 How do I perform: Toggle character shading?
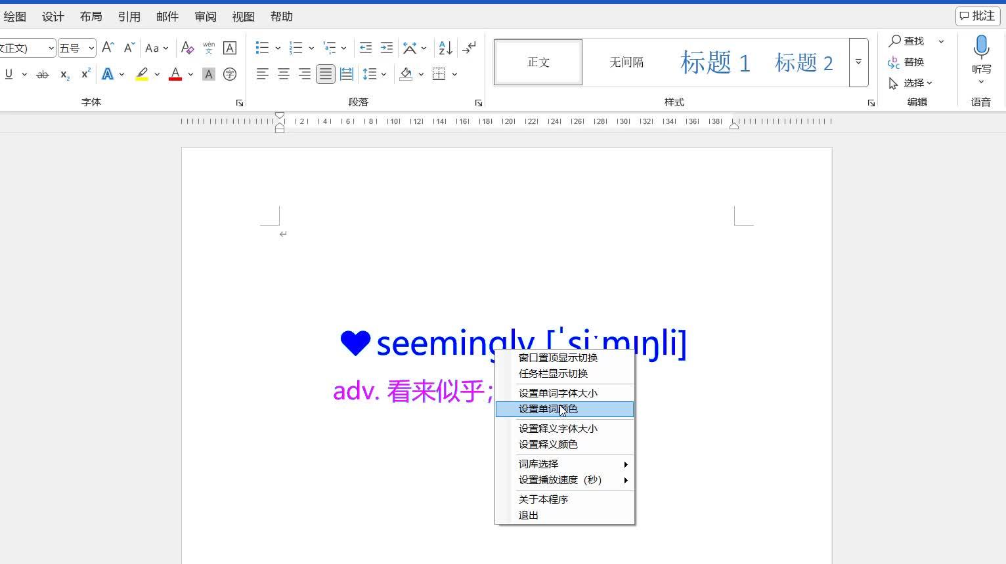pyautogui.click(x=209, y=74)
